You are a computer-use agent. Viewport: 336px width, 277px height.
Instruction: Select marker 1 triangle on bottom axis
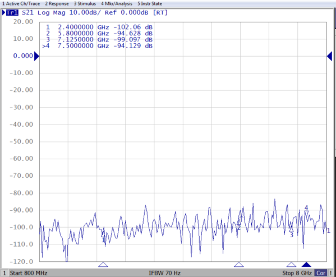(103, 264)
